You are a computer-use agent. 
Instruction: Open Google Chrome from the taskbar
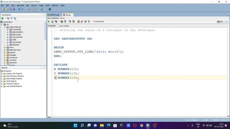[141, 125]
